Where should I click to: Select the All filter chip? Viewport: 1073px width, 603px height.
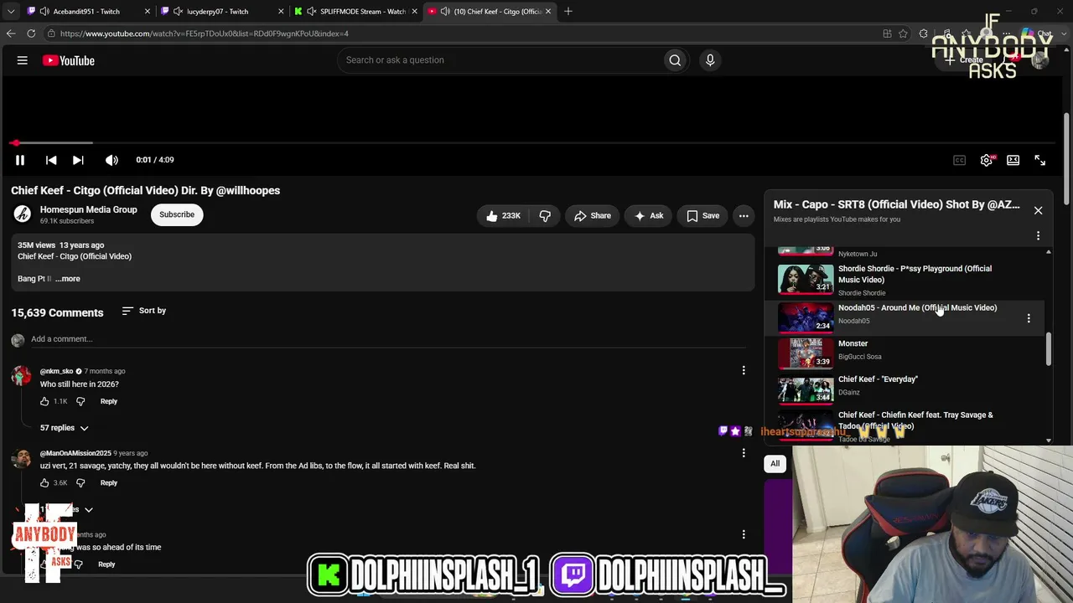775,464
